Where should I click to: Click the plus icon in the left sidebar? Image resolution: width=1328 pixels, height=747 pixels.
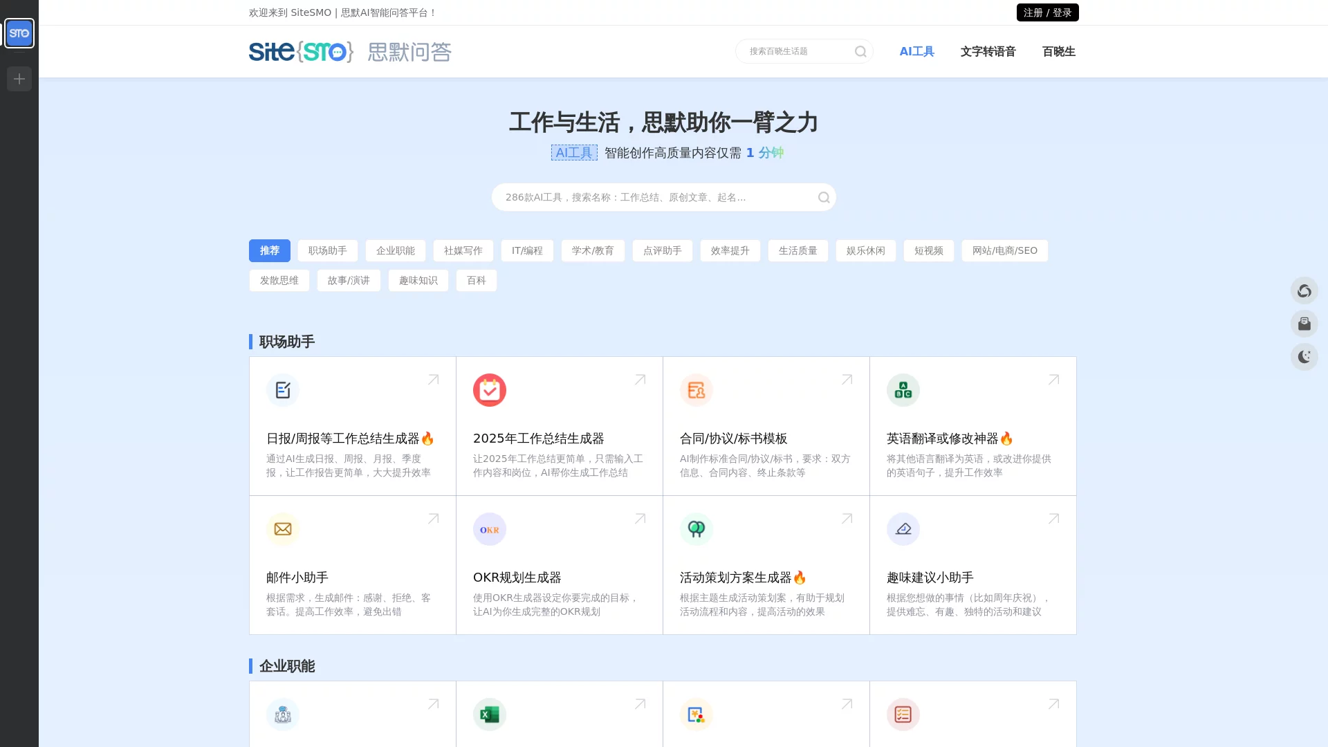(18, 79)
